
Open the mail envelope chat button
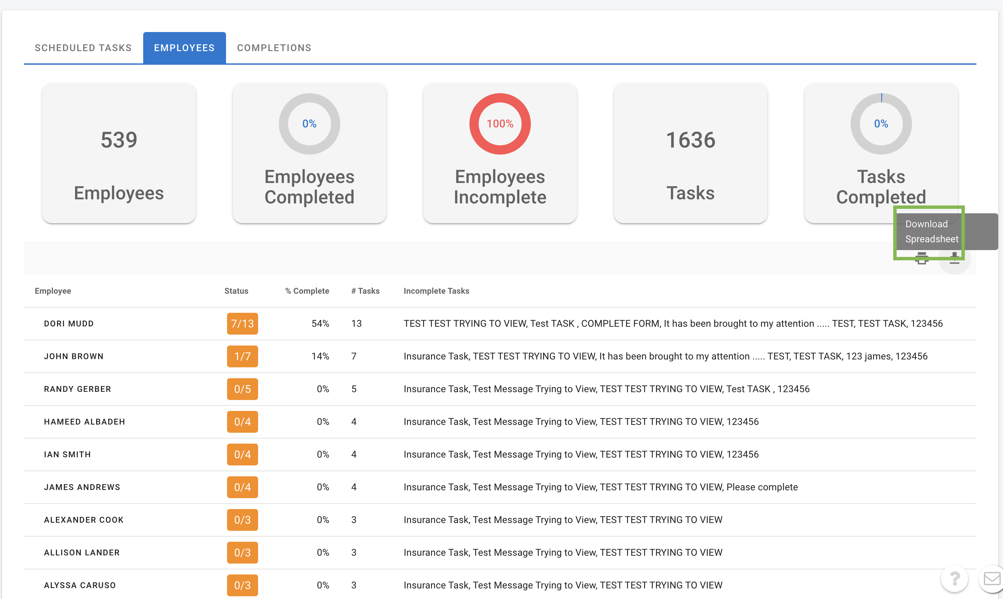991,579
